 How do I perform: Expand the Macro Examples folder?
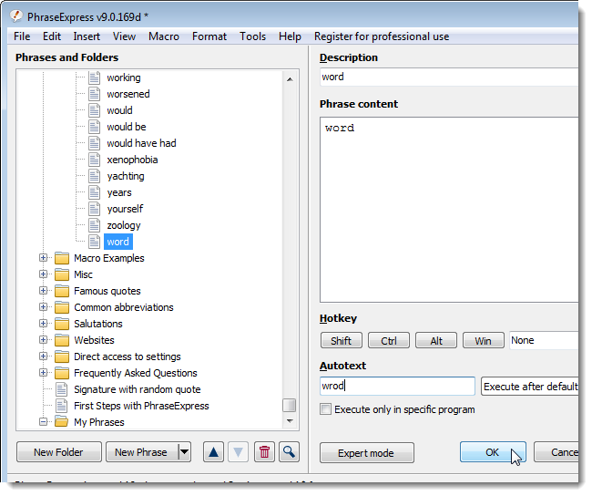click(x=43, y=258)
